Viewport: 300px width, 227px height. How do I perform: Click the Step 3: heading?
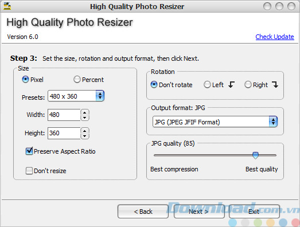pos(24,58)
